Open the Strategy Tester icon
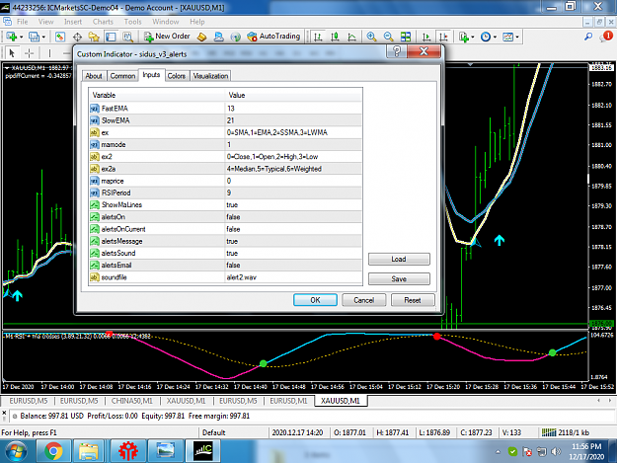617x463 pixels. click(x=128, y=37)
